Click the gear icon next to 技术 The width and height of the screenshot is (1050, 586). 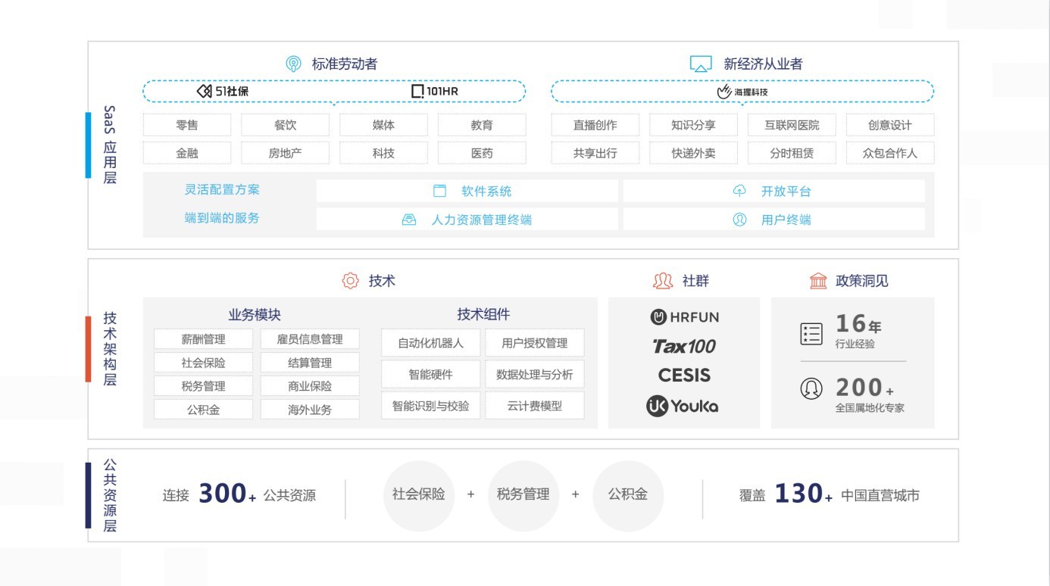point(350,281)
